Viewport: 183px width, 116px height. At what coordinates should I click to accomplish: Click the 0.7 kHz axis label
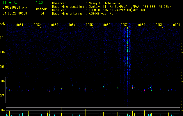coord(2,96)
